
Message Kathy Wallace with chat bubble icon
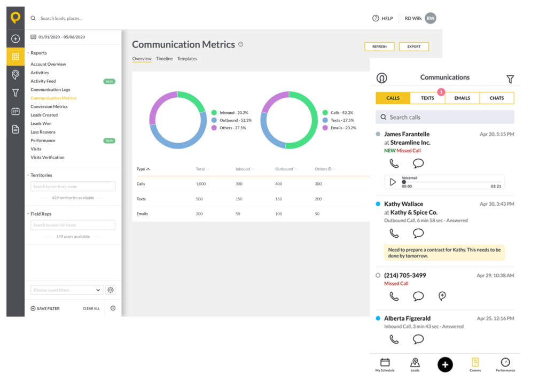coord(418,233)
